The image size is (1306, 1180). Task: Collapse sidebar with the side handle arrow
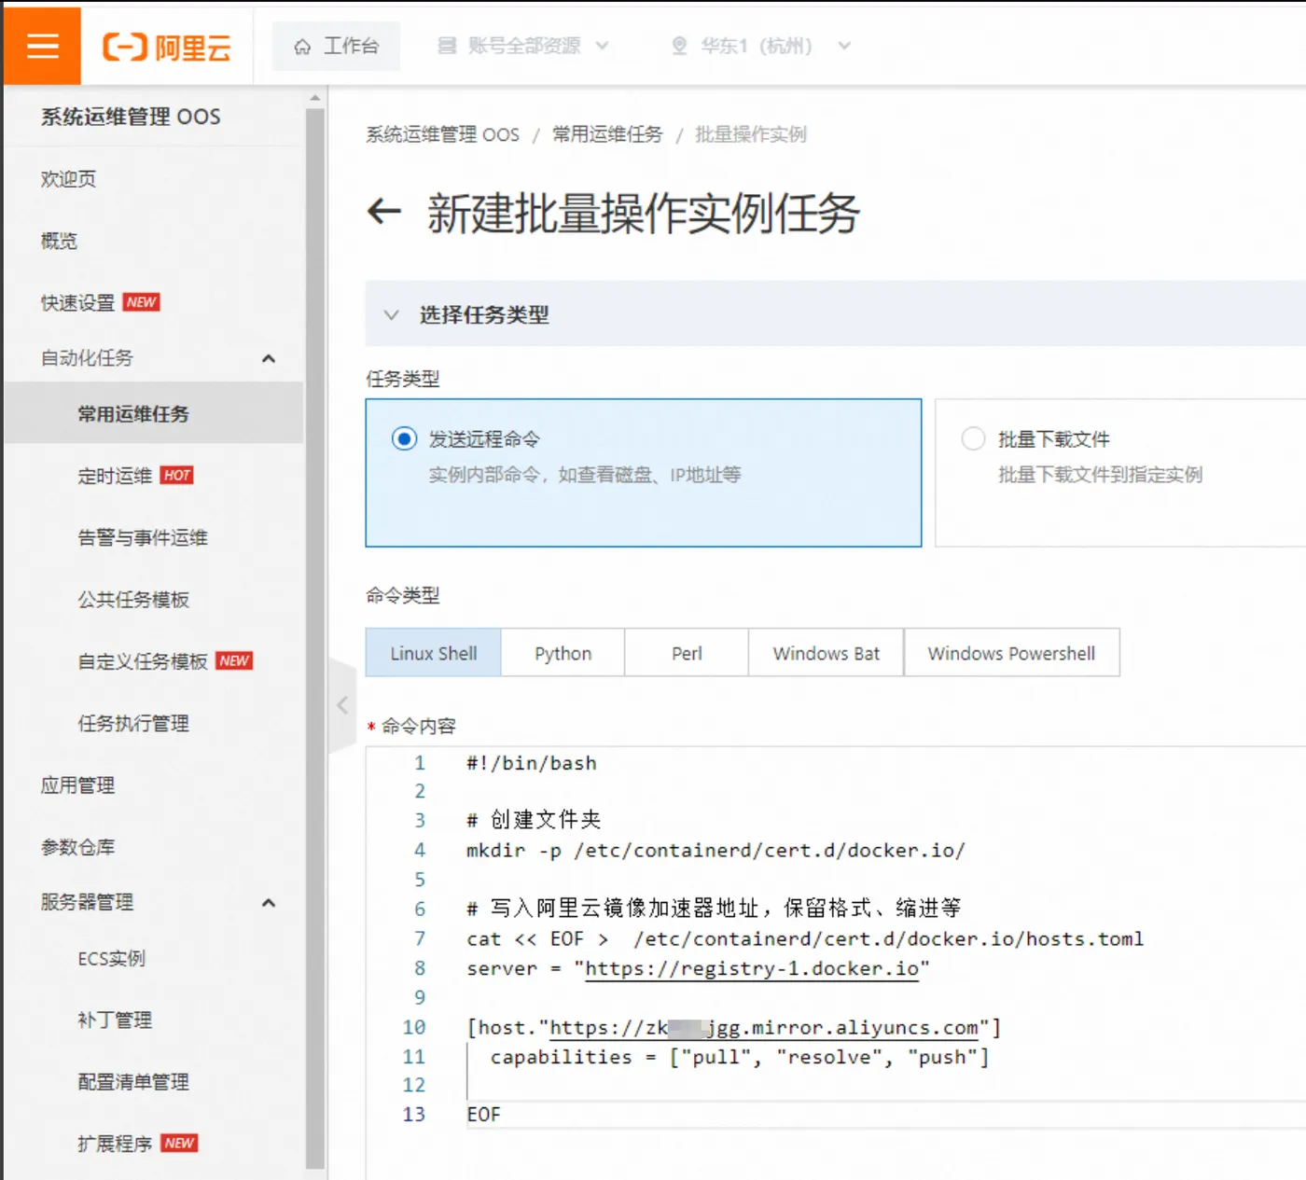pos(342,704)
